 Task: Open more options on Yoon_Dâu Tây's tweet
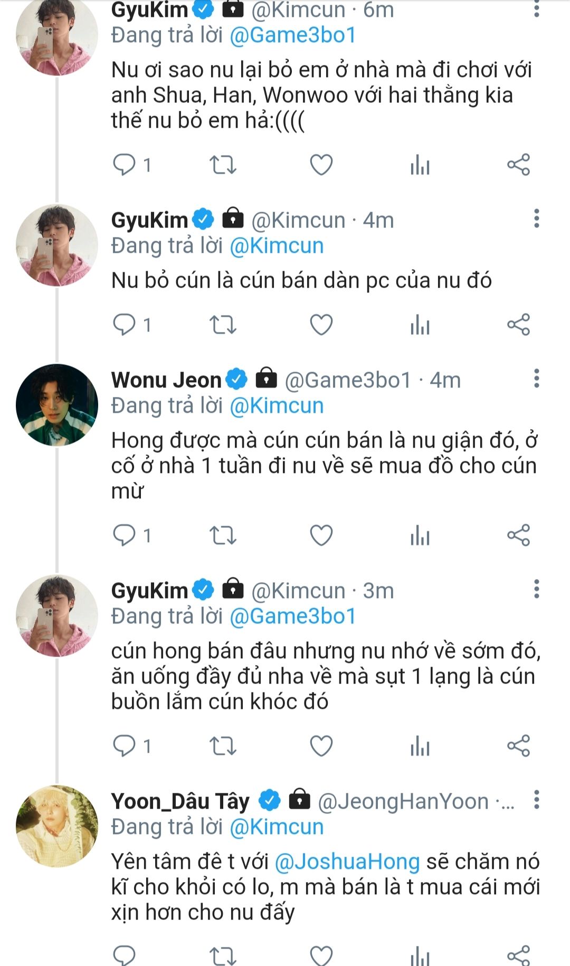coord(536,800)
